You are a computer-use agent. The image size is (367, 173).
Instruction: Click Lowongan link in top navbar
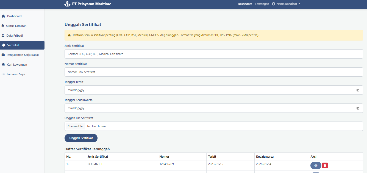pos(262,4)
